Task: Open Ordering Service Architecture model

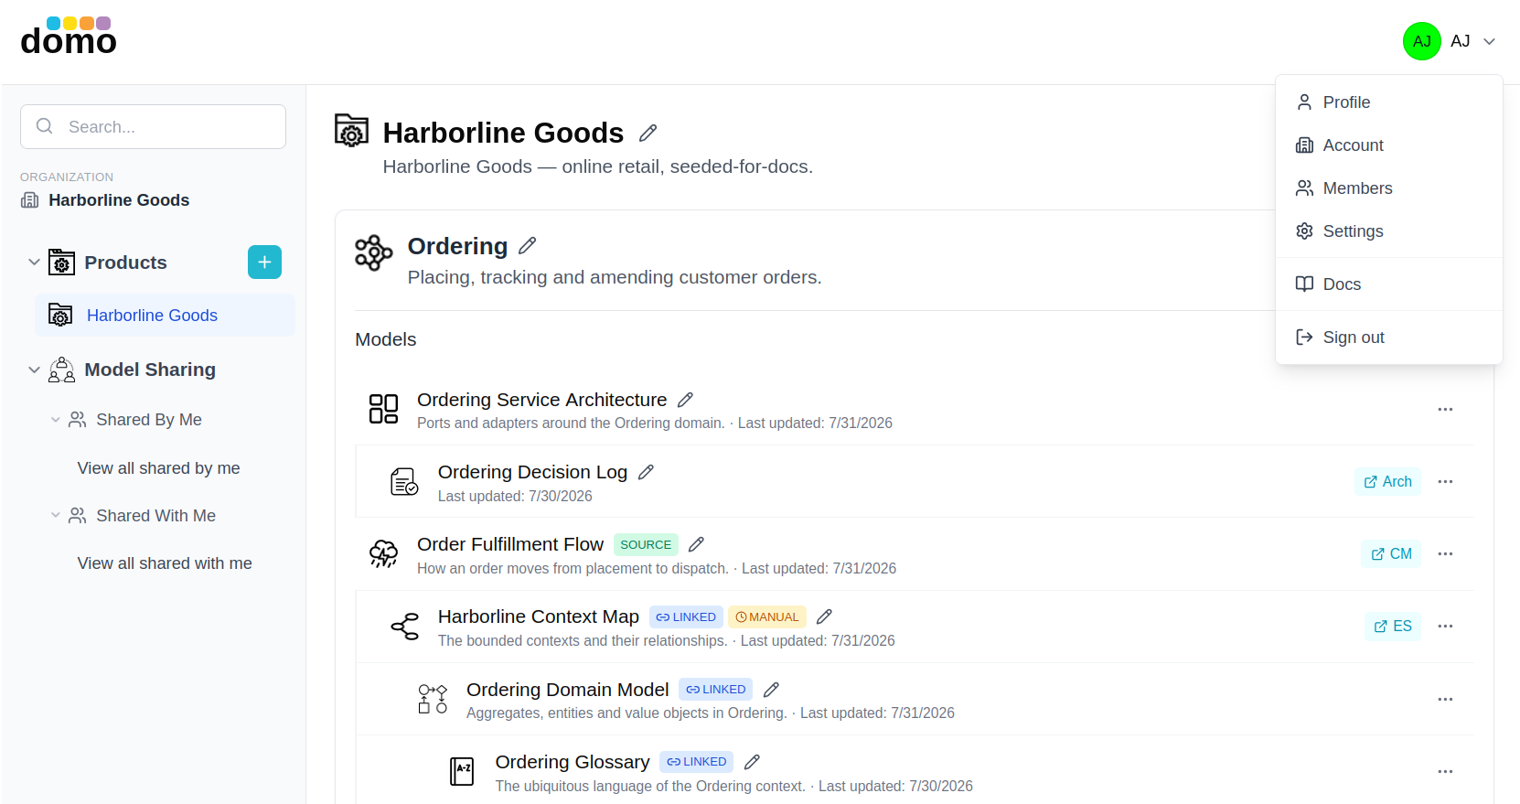Action: (541, 400)
